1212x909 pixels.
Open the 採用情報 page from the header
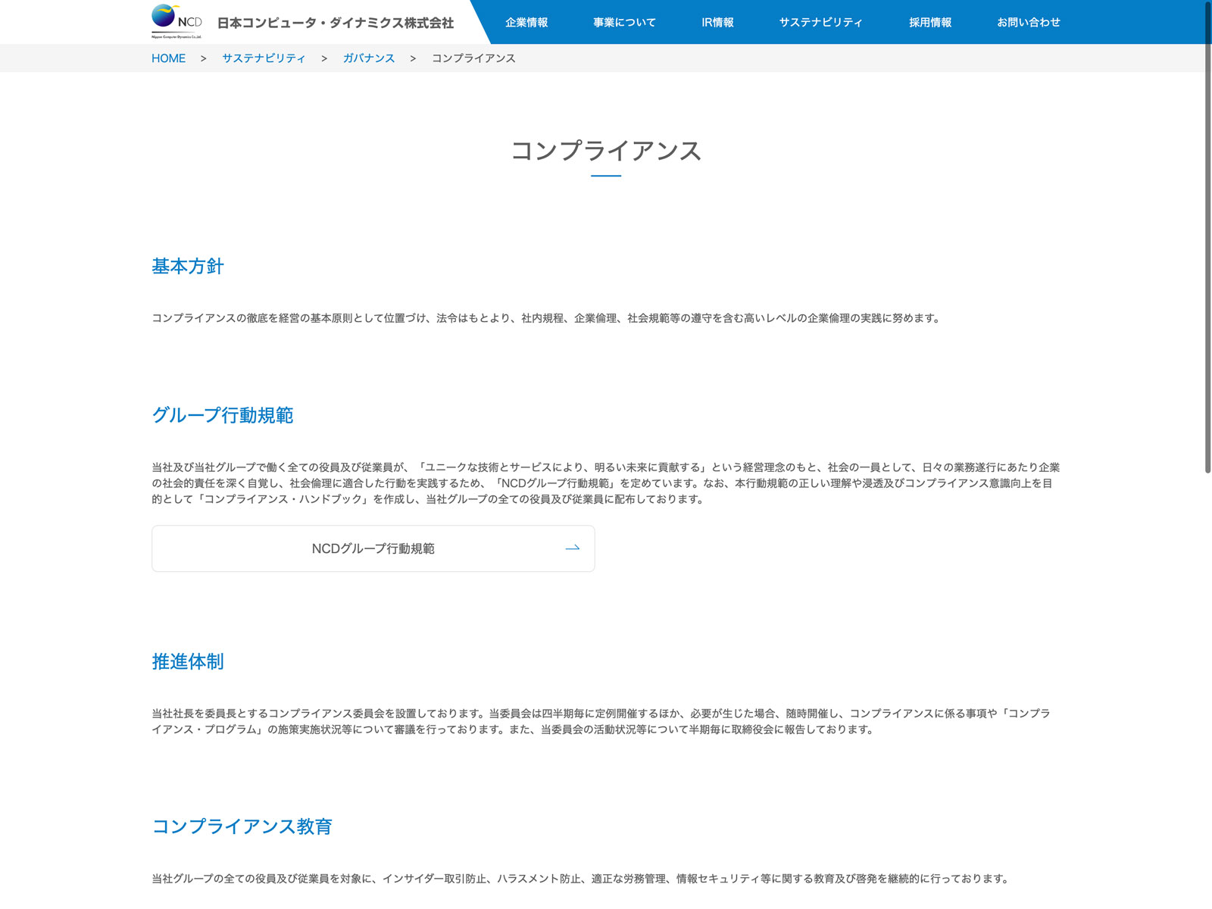point(930,23)
